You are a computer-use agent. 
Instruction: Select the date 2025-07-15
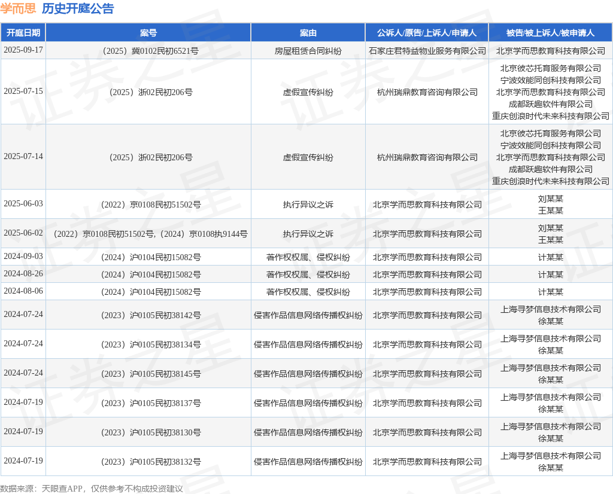coord(23,91)
